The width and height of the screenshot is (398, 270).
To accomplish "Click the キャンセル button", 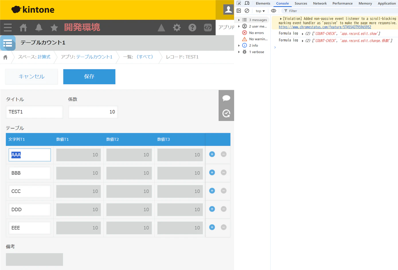I will (32, 76).
